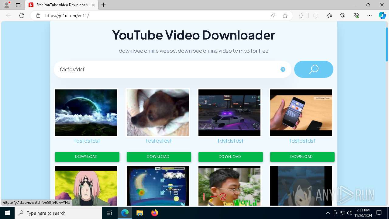Show hidden system tray icons
The width and height of the screenshot is (389, 219).
click(x=328, y=213)
